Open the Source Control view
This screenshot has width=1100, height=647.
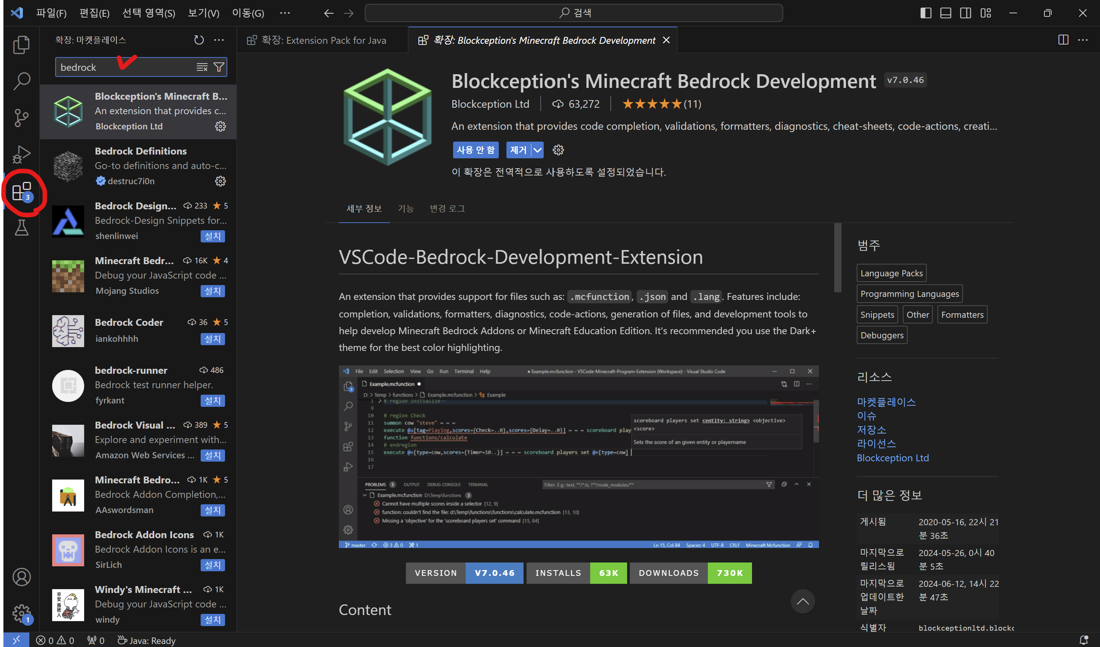click(21, 117)
